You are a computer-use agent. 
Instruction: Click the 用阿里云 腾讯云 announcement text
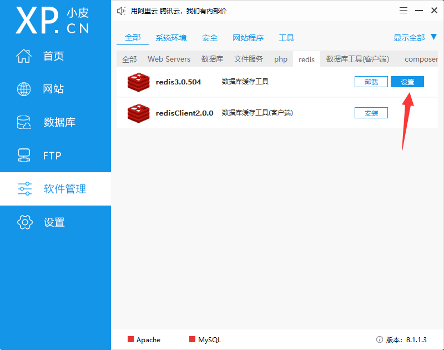[x=178, y=11]
